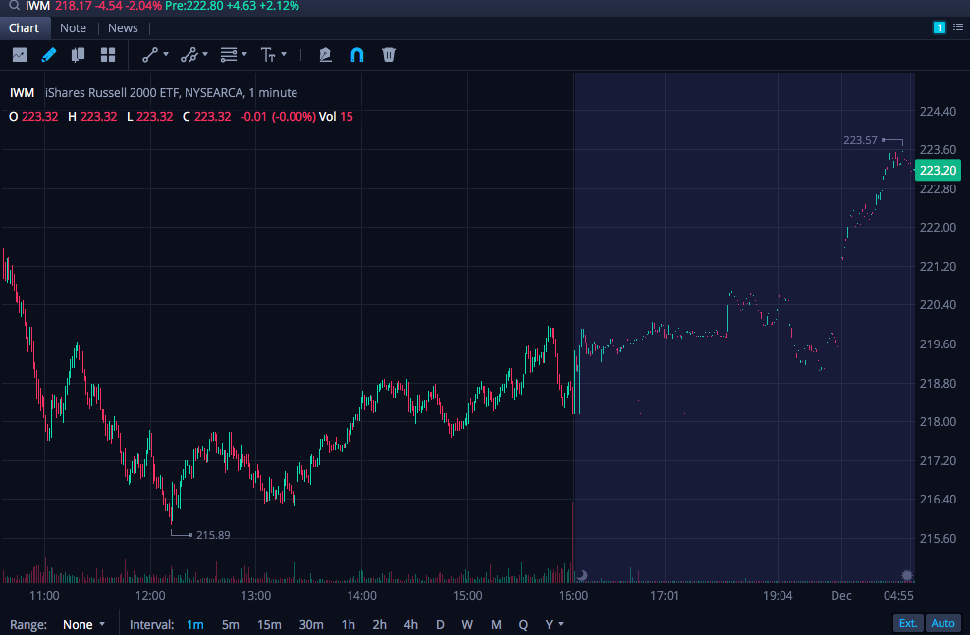
Task: Toggle the Ext. extended hours button
Action: point(908,623)
